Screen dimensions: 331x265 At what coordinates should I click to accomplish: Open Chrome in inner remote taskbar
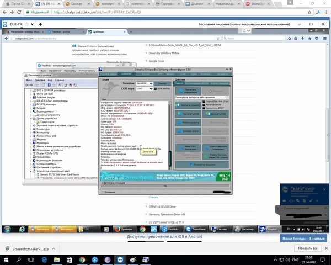point(142,229)
